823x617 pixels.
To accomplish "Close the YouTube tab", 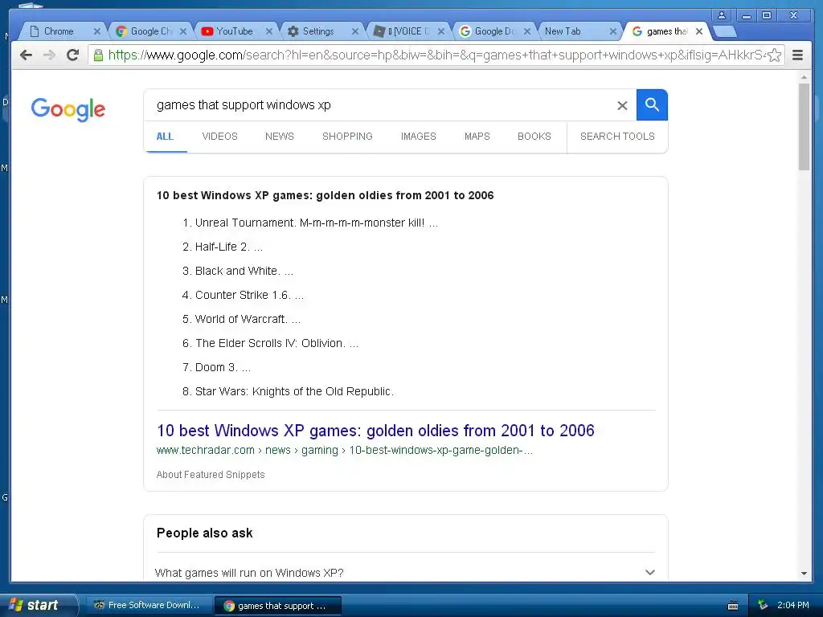I will (268, 31).
